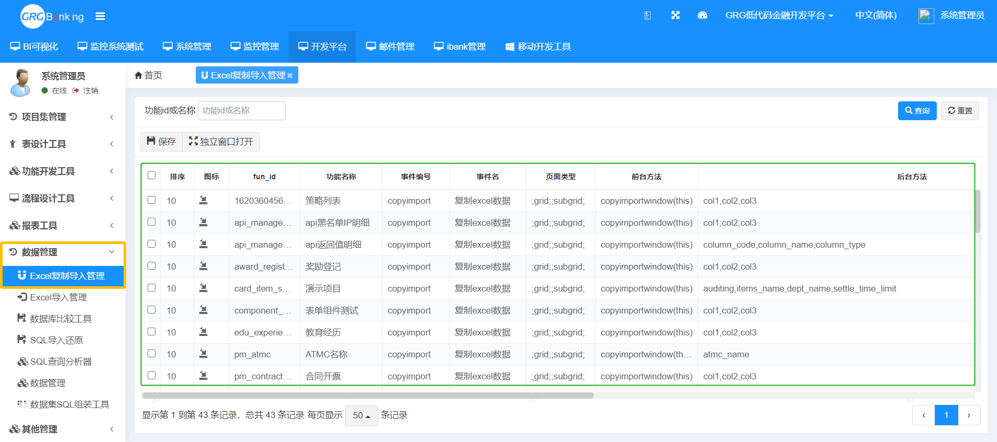
Task: Open 监控管理 top menu
Action: click(x=255, y=47)
